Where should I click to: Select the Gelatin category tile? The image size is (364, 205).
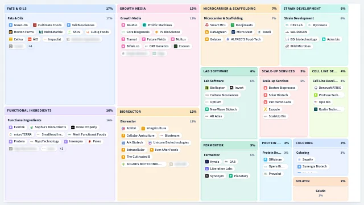[x=321, y=188]
